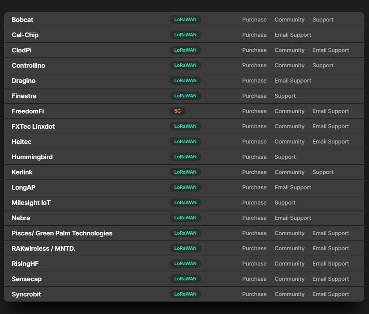Open Pisces/Green Palm Technologies Purchase link

pos(254,233)
